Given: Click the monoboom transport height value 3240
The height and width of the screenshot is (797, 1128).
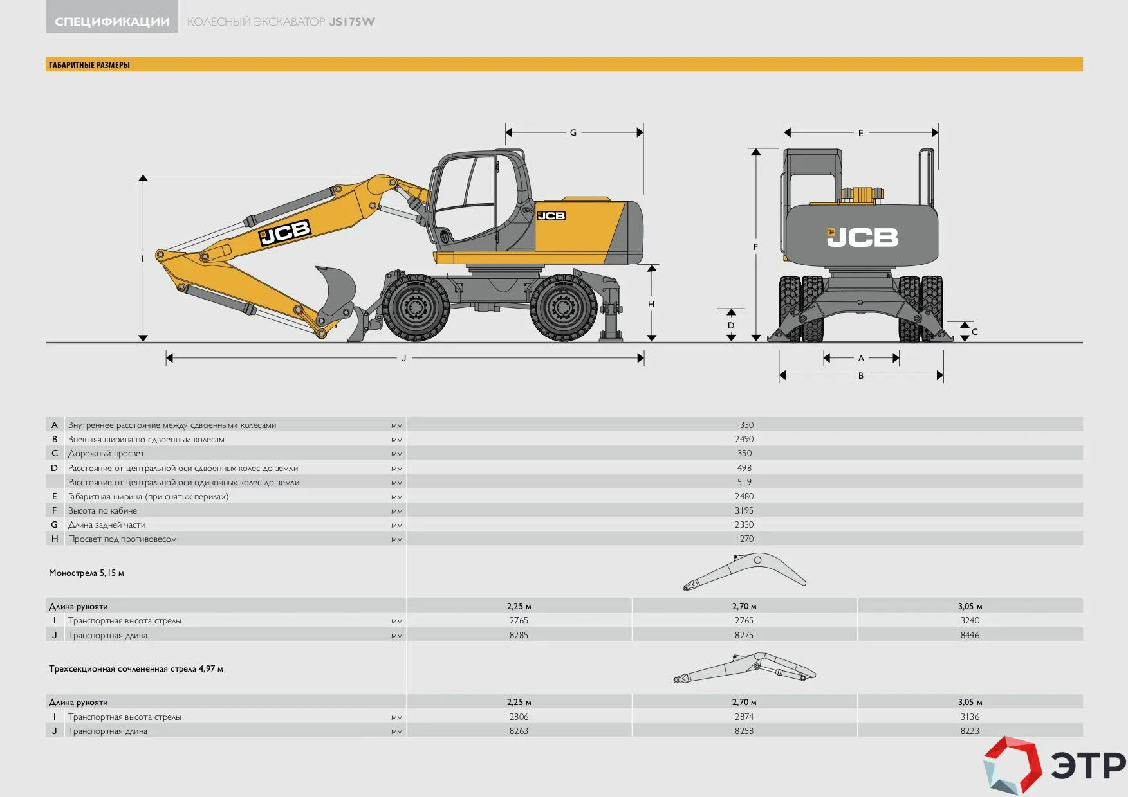Looking at the screenshot, I should (x=970, y=620).
